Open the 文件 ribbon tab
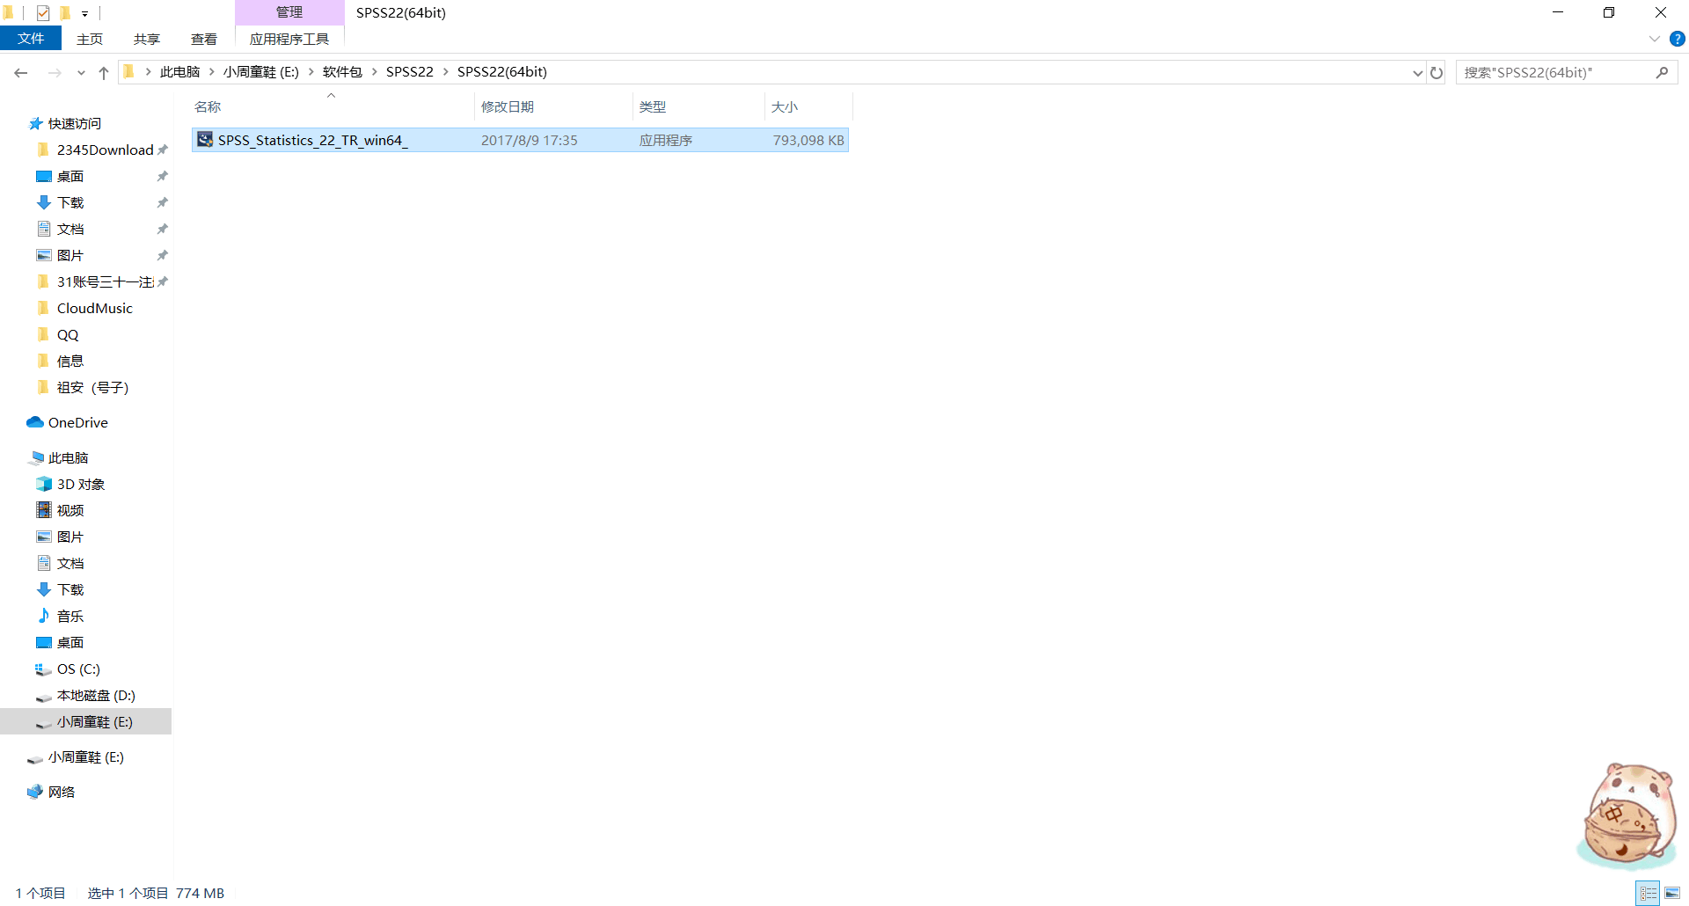The image size is (1689, 906). tap(31, 39)
